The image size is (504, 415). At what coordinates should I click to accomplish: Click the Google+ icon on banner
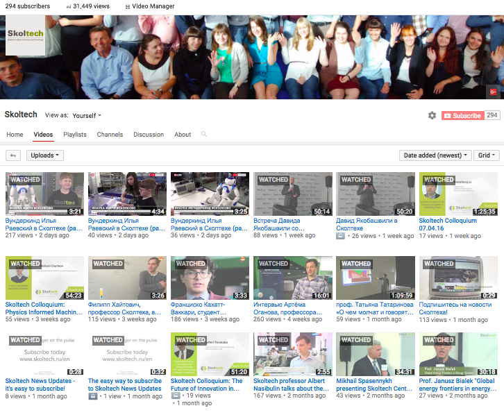point(493,92)
